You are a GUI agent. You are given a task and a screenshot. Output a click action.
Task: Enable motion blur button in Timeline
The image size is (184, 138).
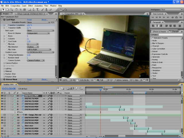pos(76,89)
